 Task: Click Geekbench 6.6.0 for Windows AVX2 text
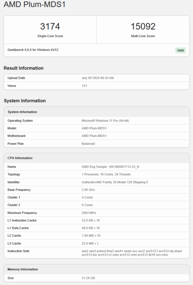33,50
